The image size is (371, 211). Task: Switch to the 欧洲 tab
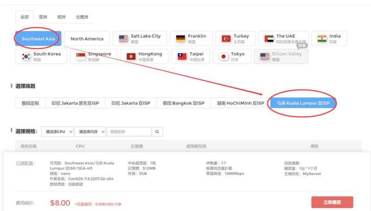pos(61,17)
